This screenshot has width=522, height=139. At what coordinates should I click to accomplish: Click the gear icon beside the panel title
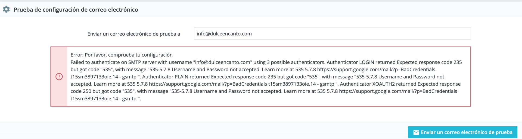pos(6,9)
